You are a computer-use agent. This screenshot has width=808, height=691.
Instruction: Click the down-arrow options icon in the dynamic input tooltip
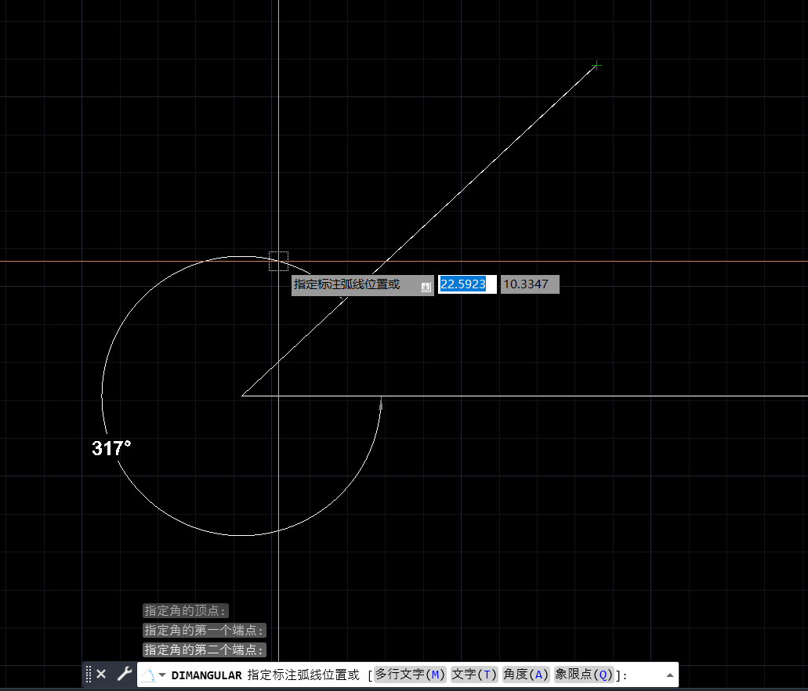point(425,287)
